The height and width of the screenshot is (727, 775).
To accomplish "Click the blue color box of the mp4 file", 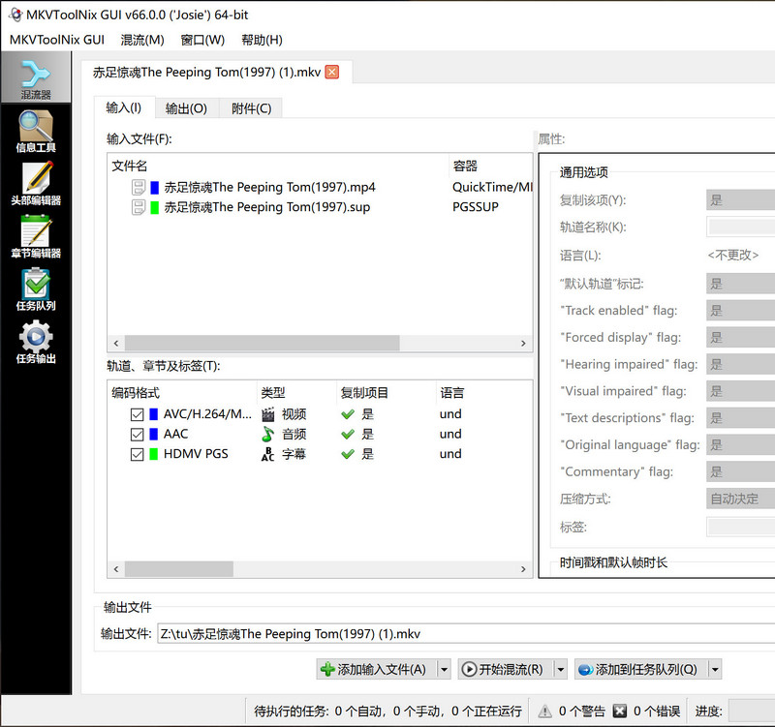I will coord(155,187).
